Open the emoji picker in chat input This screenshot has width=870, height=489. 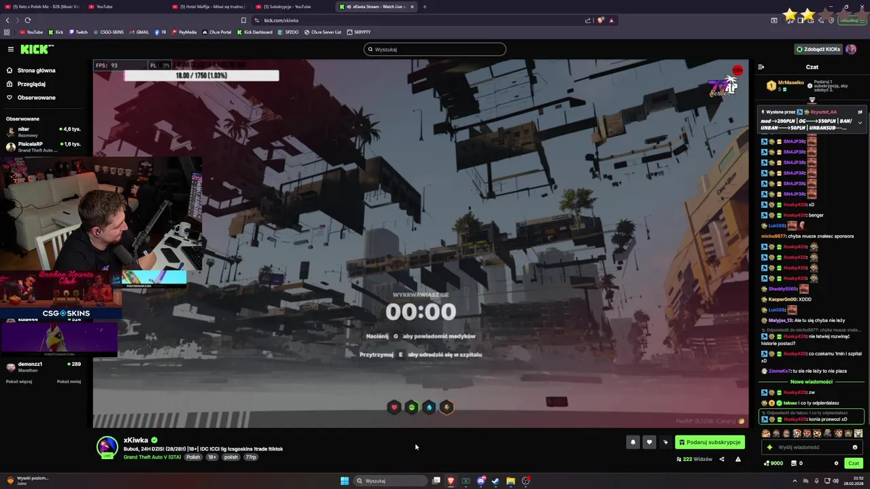click(855, 448)
